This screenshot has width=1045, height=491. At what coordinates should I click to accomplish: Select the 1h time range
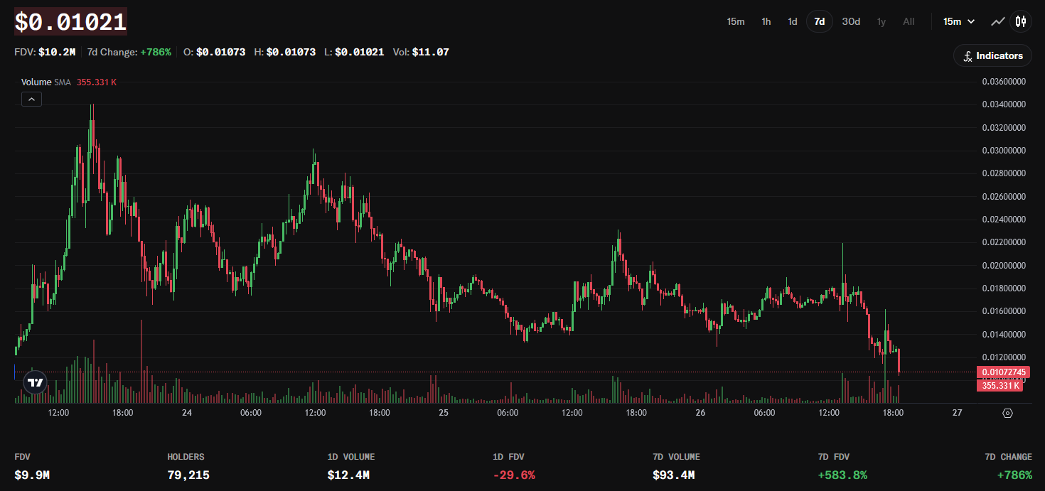[x=766, y=21]
